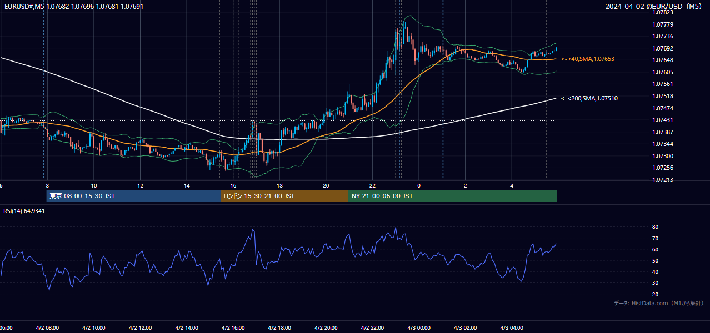Click the RSI(14) 64.9341 indicator label
This screenshot has width=710, height=333.
point(24,211)
